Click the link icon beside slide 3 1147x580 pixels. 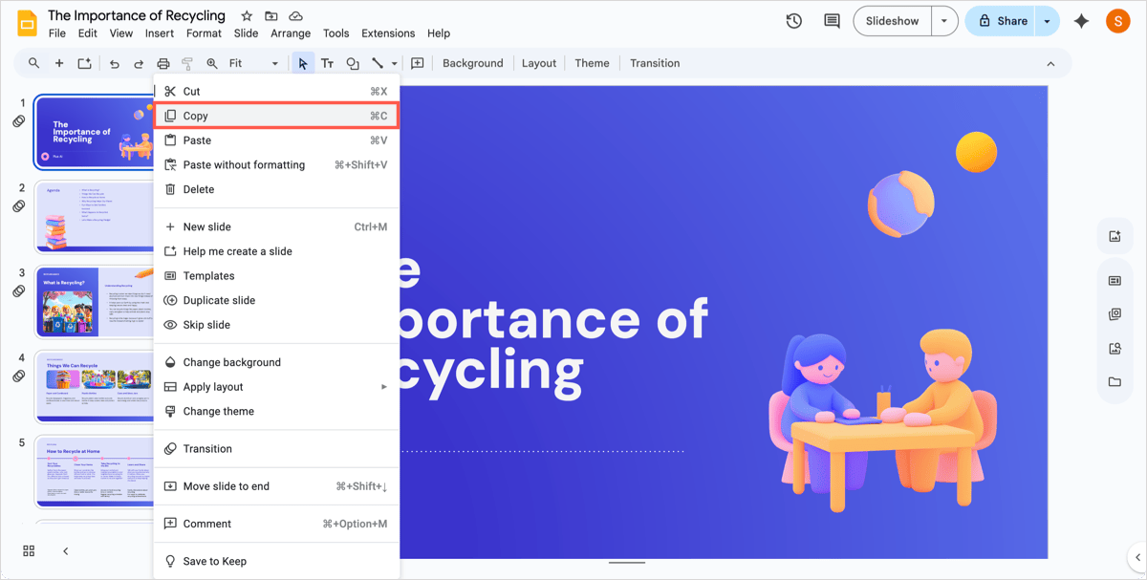18,290
